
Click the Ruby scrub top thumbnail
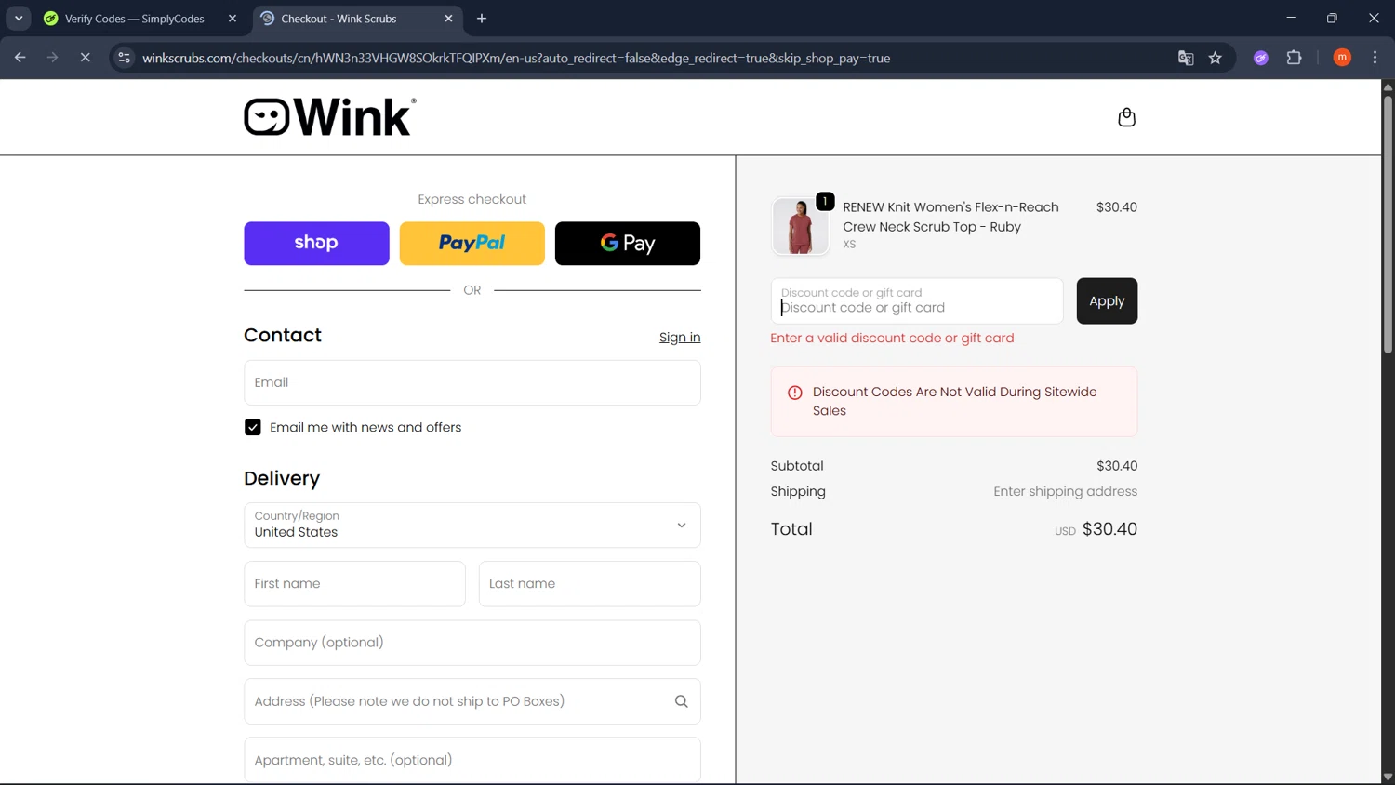click(x=800, y=226)
